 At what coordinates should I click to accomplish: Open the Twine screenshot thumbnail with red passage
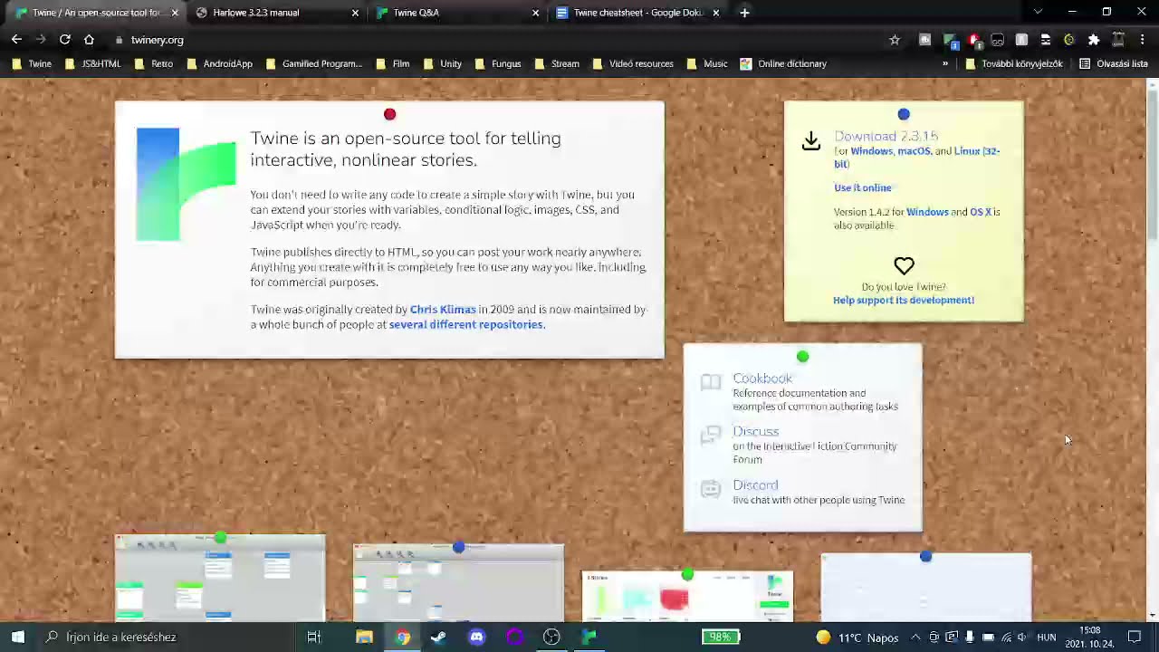point(687,597)
